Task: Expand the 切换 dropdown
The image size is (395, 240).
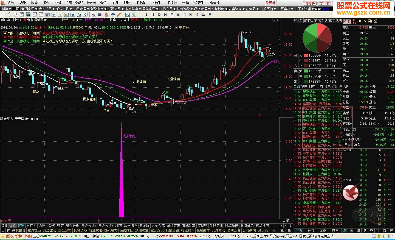Action: coord(6,9)
